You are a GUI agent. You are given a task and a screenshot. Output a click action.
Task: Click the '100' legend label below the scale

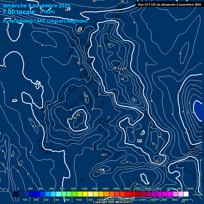pos(25,200)
